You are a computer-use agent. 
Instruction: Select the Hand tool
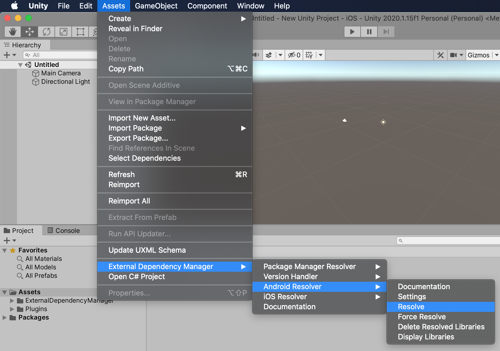[x=13, y=32]
